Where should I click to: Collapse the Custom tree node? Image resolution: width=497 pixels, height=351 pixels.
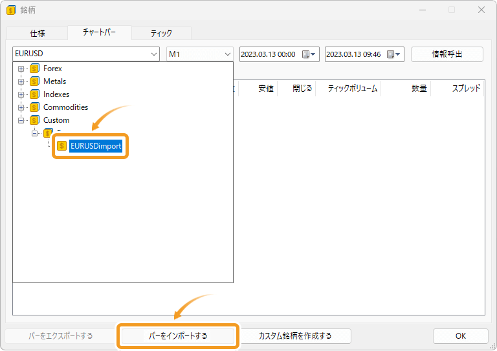[21, 121]
